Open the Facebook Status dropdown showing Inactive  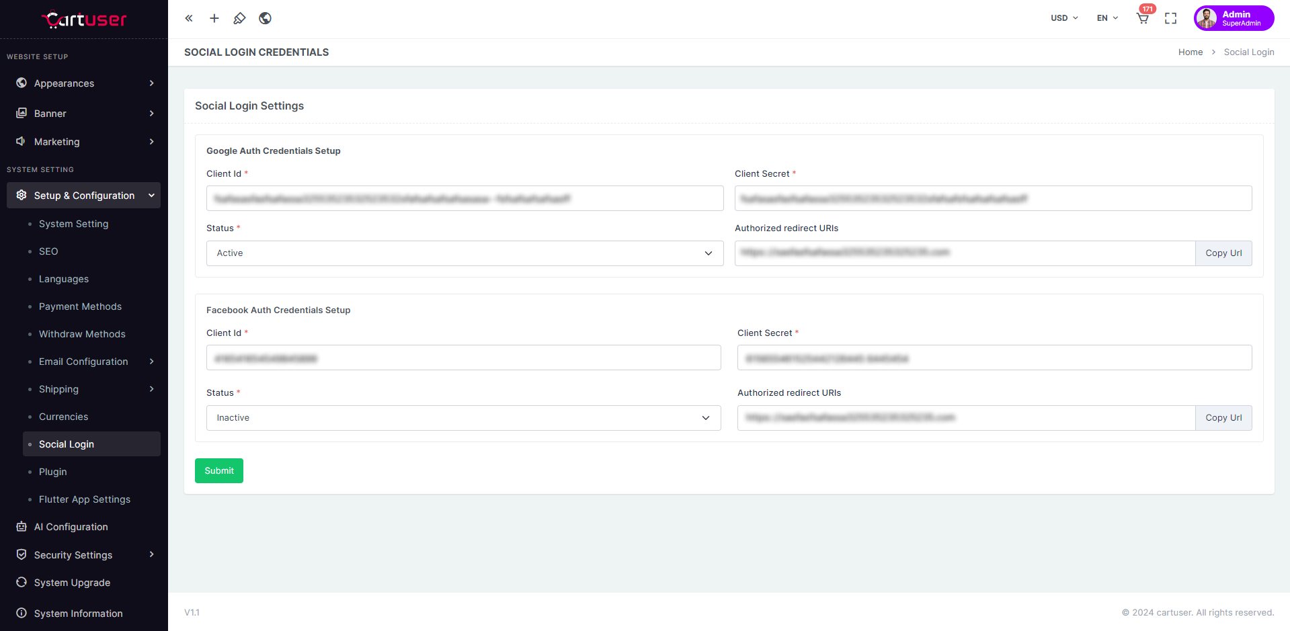coord(463,418)
